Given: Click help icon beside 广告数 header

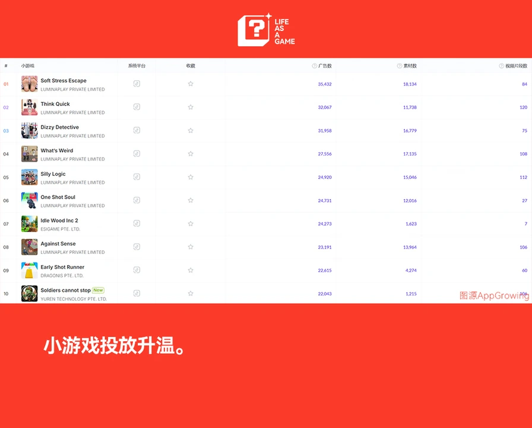Looking at the screenshot, I should [x=315, y=66].
